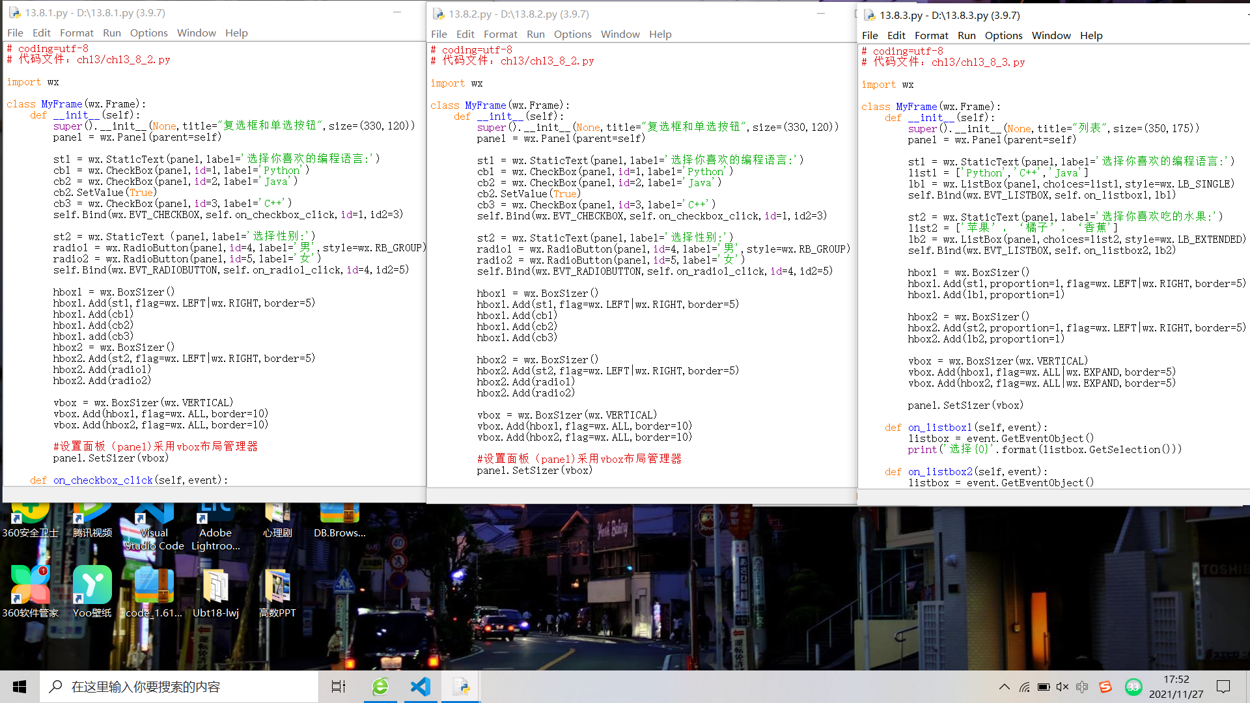Click Python IDLE icon in taskbar
The image size is (1250, 703).
(x=461, y=687)
